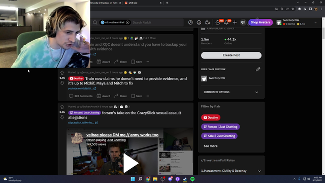Click Destiny flair tag on Train post
The image size is (325, 183).
(x=76, y=79)
